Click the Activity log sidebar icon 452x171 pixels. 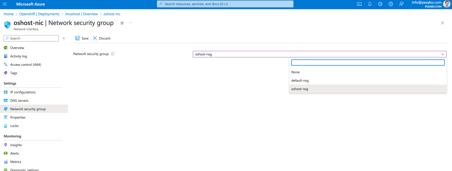(x=5, y=56)
